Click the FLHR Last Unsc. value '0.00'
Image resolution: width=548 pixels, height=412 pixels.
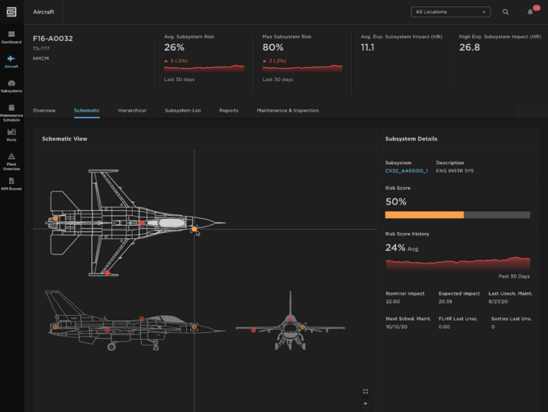point(444,327)
